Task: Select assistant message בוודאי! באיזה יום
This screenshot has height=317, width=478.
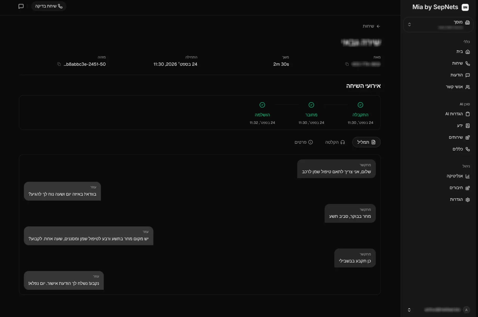Action: [62, 191]
